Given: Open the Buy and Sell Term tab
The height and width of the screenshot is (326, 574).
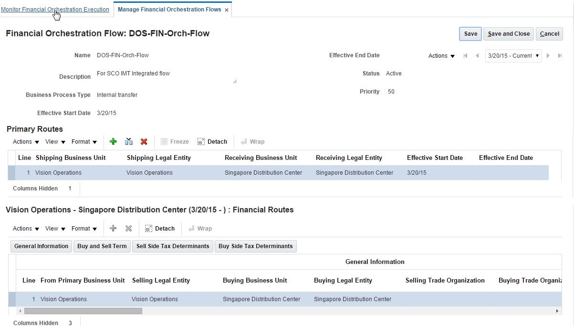Looking at the screenshot, I should (102, 246).
